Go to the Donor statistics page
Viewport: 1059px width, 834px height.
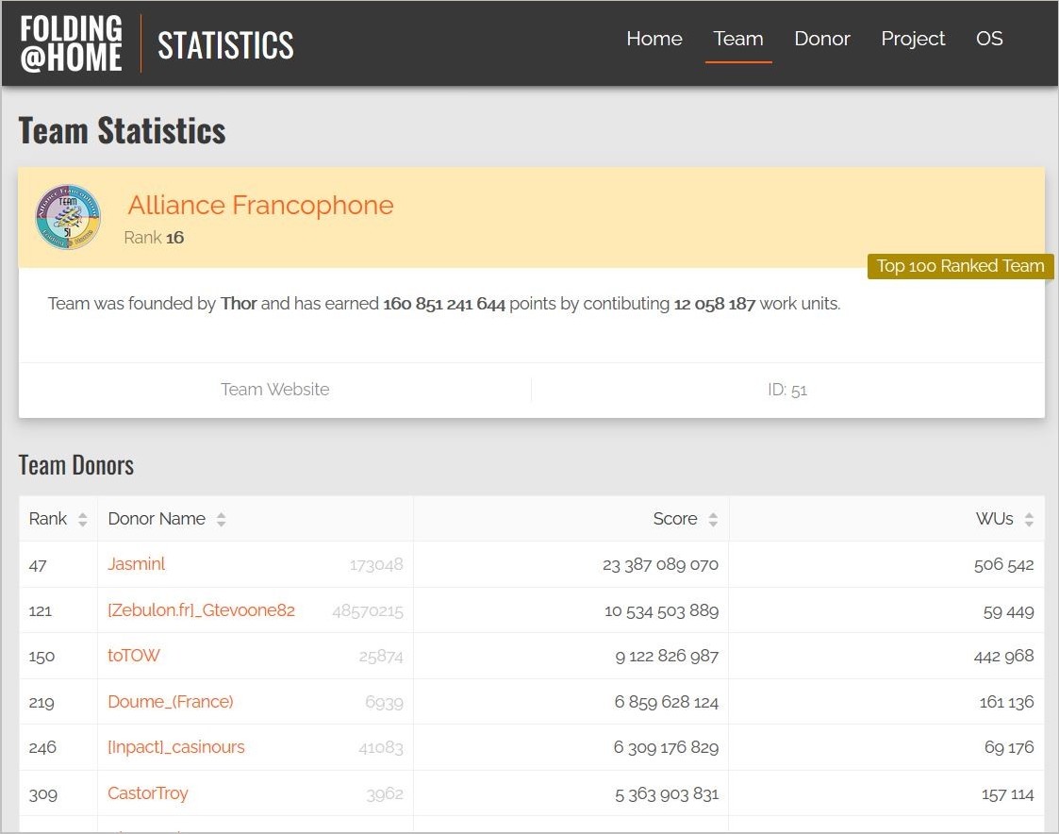click(x=821, y=39)
